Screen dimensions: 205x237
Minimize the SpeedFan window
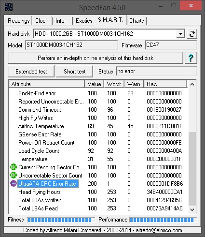pos(161,7)
